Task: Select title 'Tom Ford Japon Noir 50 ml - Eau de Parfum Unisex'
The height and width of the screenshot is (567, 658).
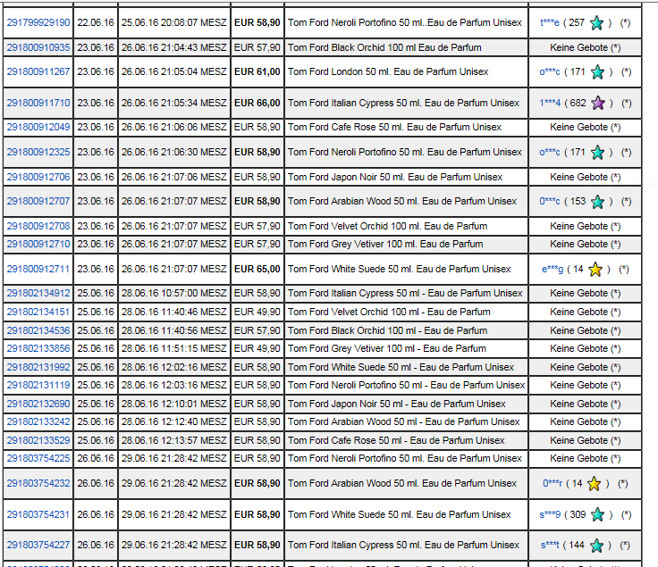Action: click(x=397, y=404)
